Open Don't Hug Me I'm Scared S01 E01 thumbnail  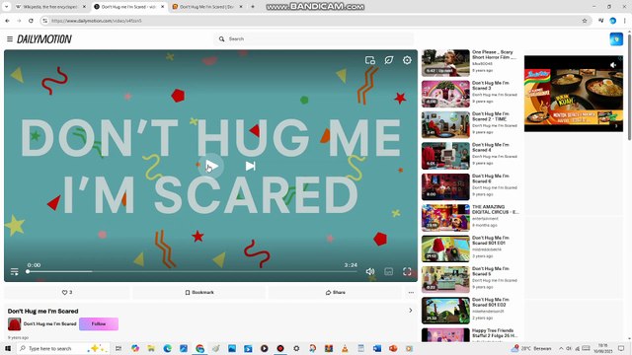[x=445, y=248]
